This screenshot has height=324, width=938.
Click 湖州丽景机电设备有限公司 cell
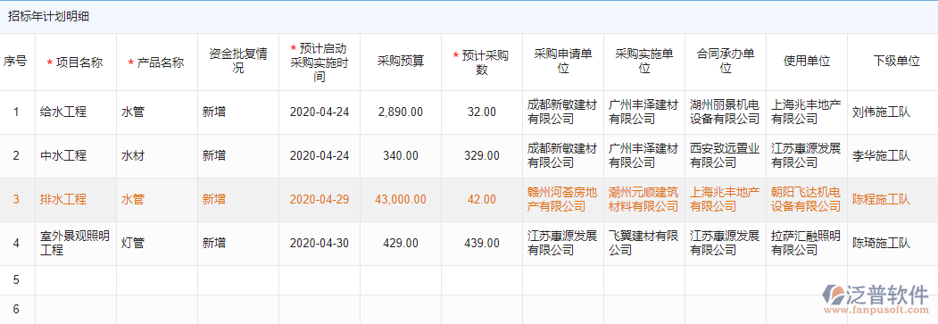726,112
